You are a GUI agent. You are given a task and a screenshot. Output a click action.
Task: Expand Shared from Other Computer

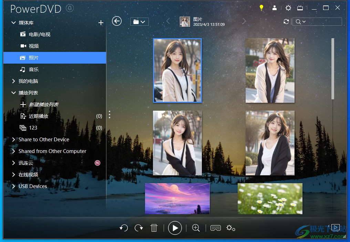[13, 151]
